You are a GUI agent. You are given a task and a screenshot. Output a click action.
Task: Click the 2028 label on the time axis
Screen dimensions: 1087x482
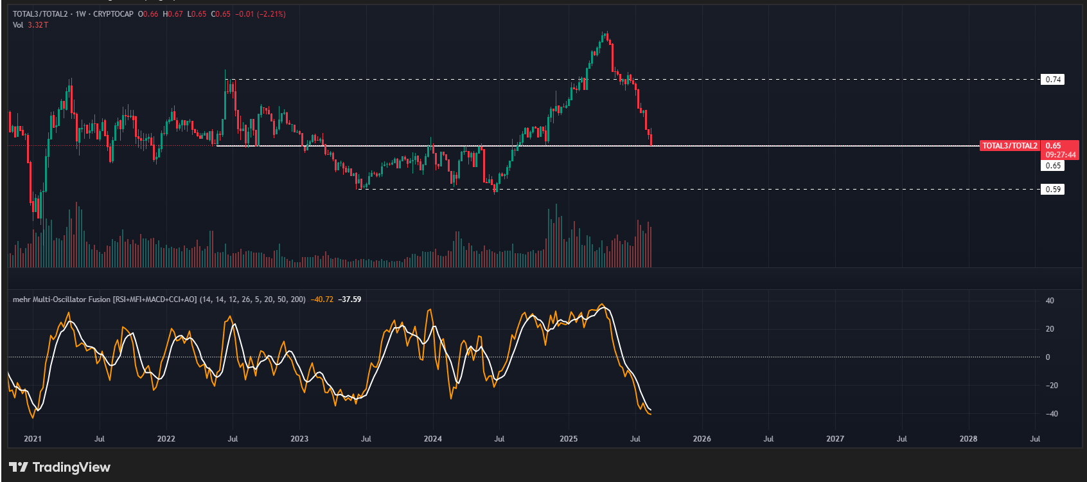click(969, 439)
